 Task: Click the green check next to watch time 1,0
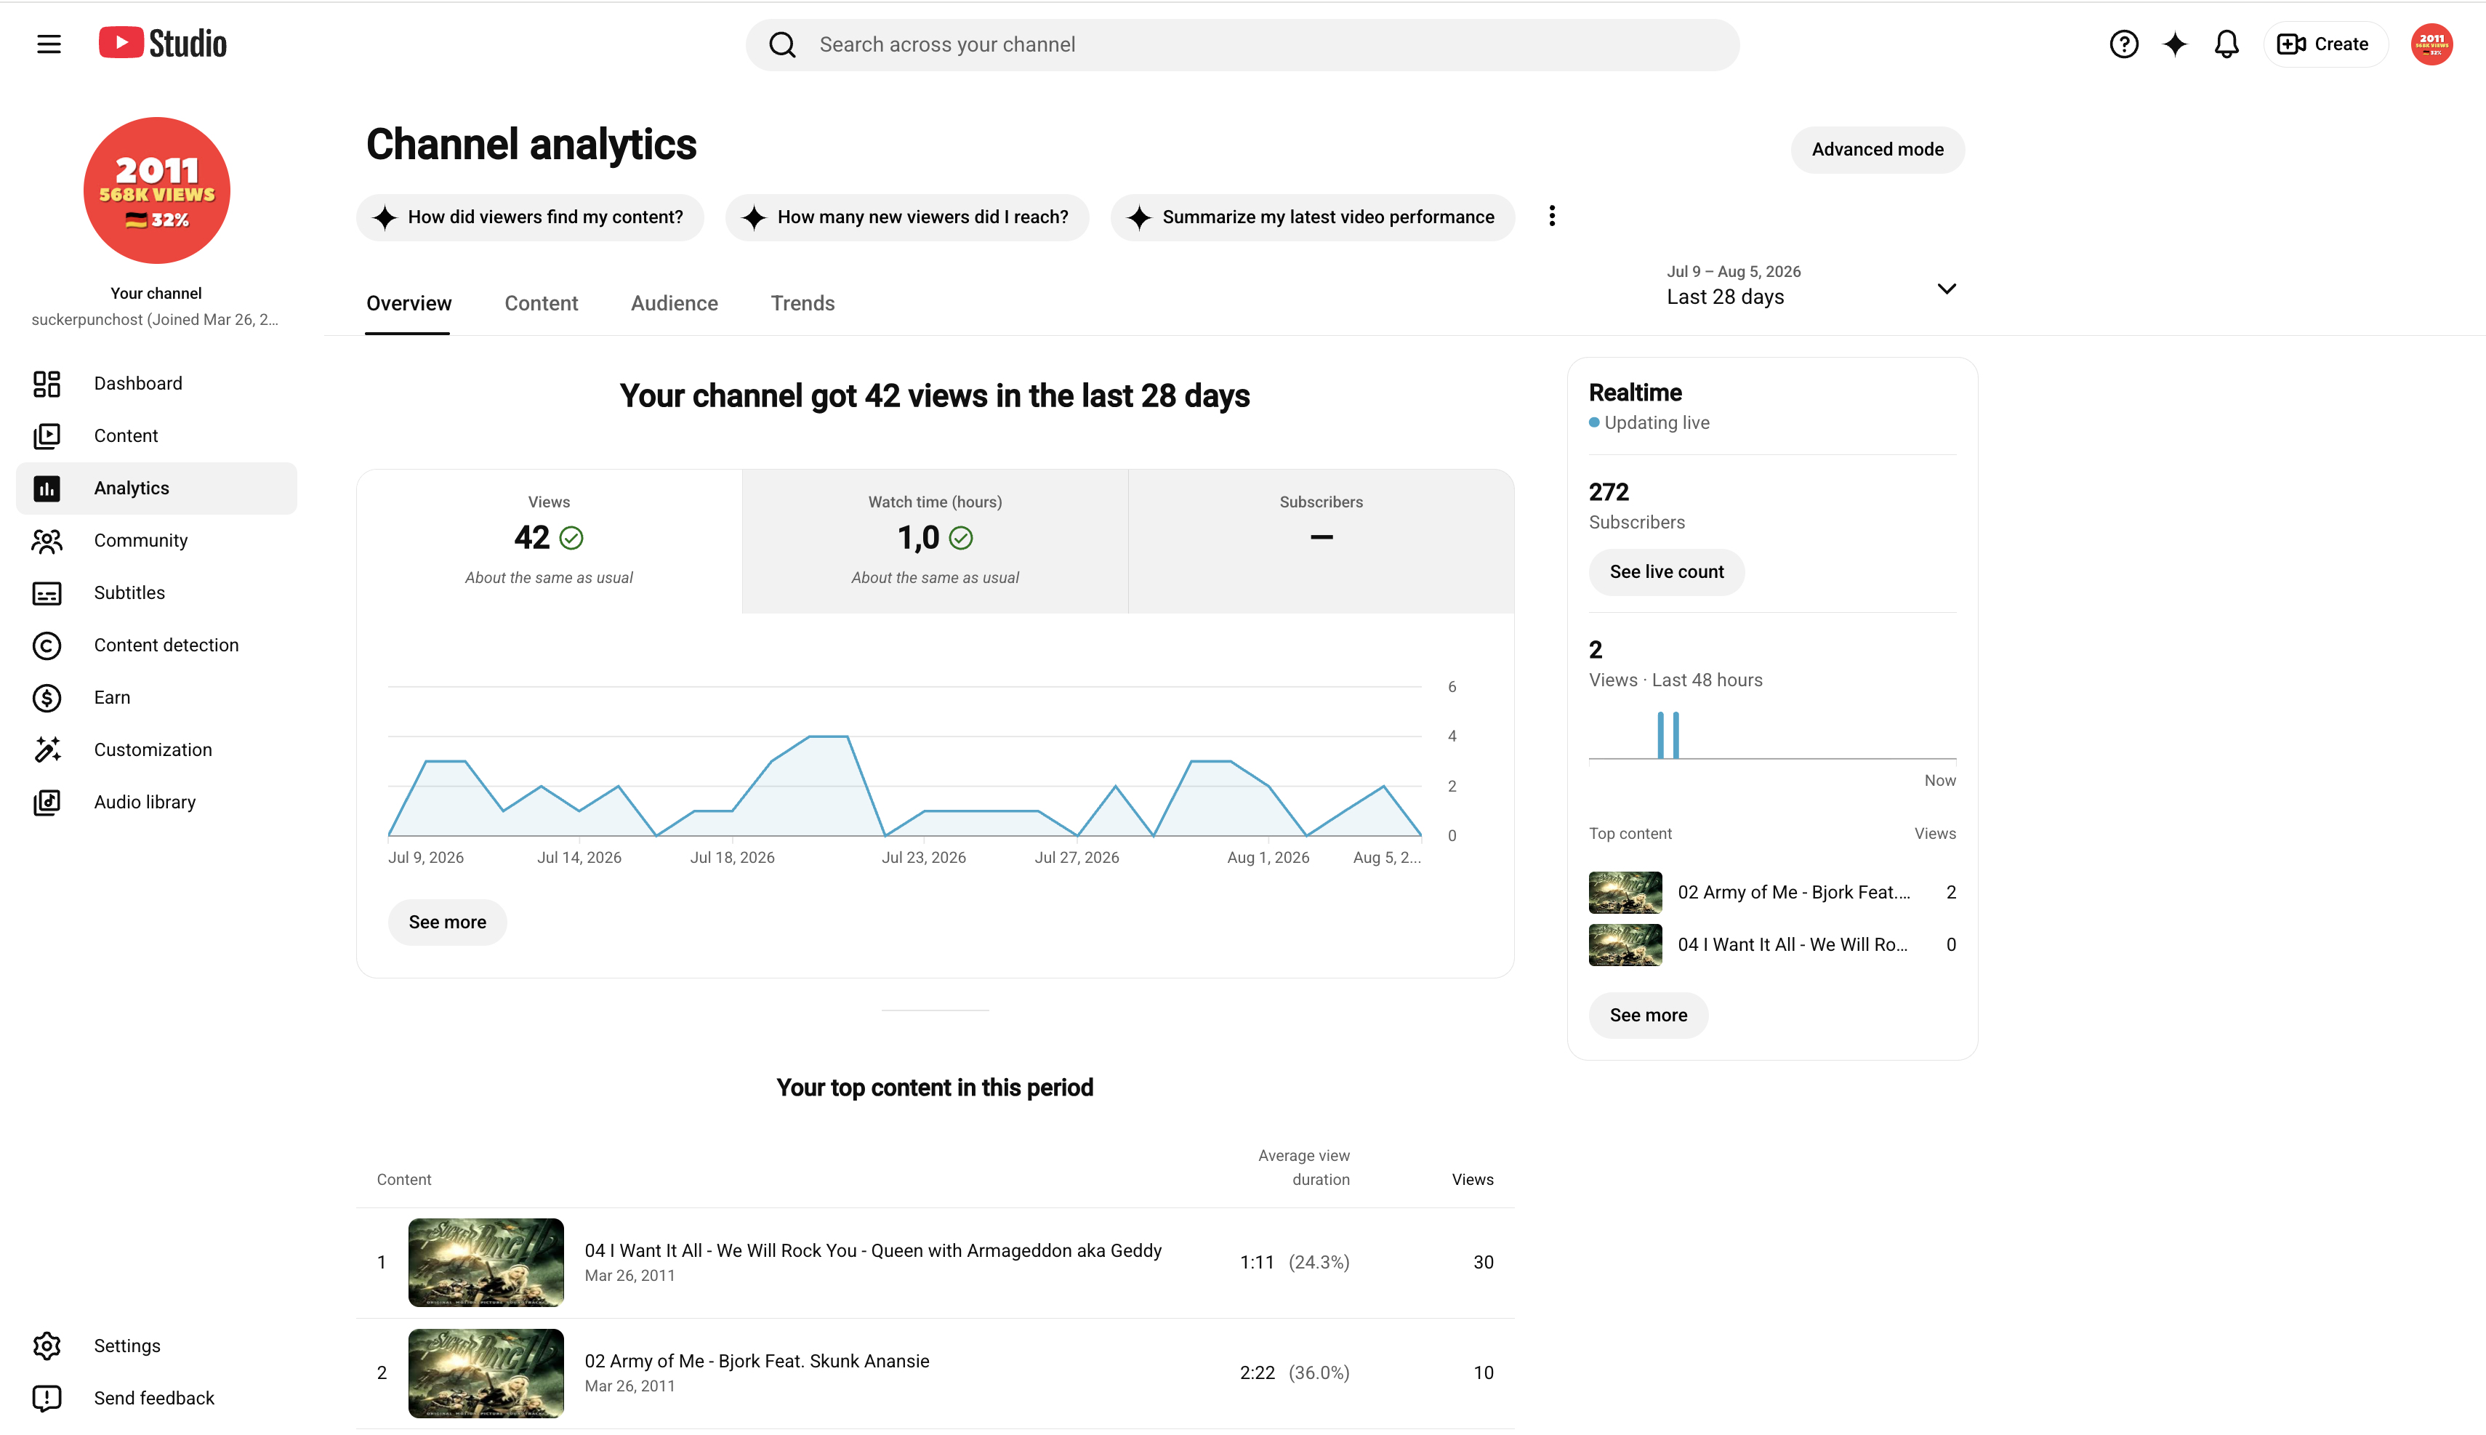coord(961,537)
